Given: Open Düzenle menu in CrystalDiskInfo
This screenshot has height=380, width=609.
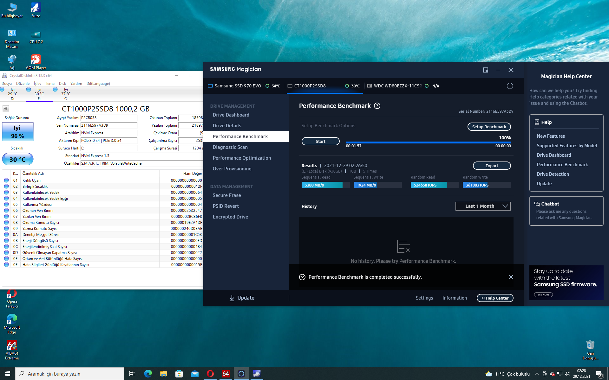Looking at the screenshot, I should point(23,84).
